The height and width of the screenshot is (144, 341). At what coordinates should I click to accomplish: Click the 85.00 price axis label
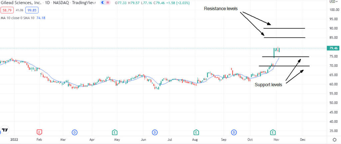tap(334, 38)
